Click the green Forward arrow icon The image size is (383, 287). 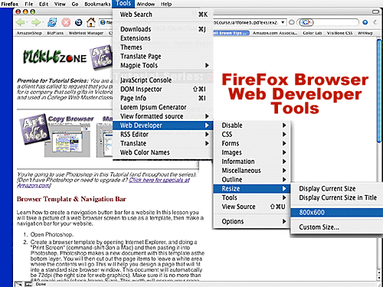tap(36, 22)
